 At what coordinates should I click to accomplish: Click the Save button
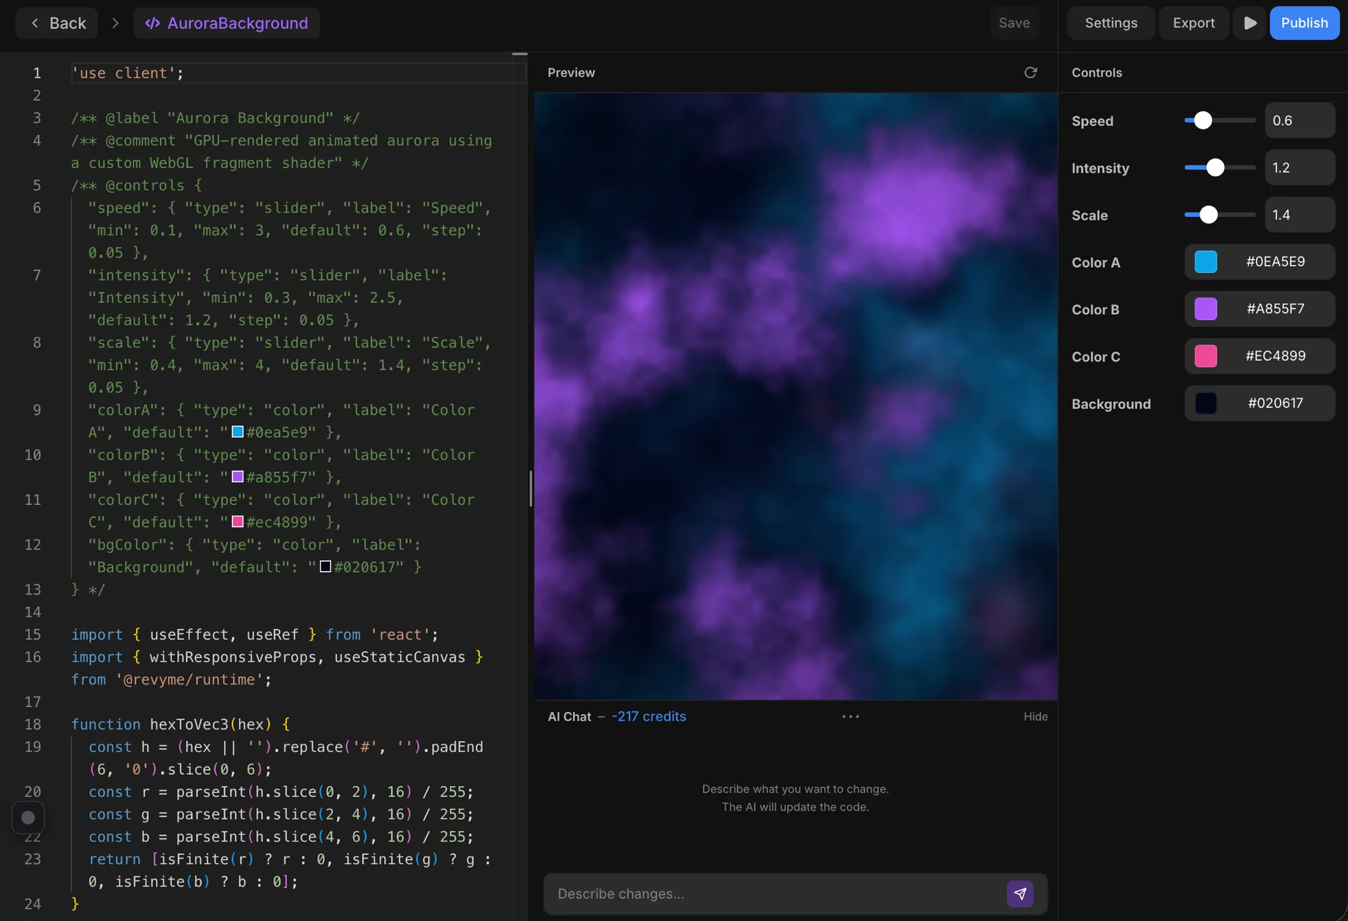tap(1014, 23)
